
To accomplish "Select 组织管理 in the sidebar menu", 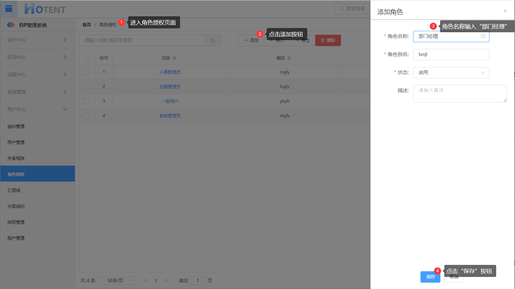I will (16, 126).
